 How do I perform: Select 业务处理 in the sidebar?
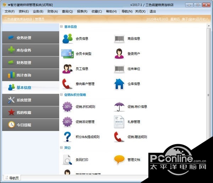point(31,38)
